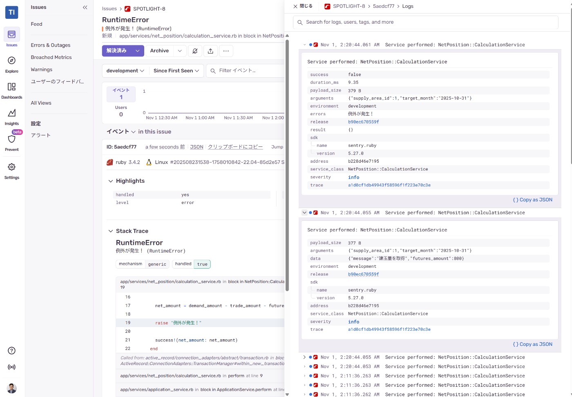This screenshot has height=397, width=572.
Task: Click the filter search magnifier icon
Action: coord(213,71)
